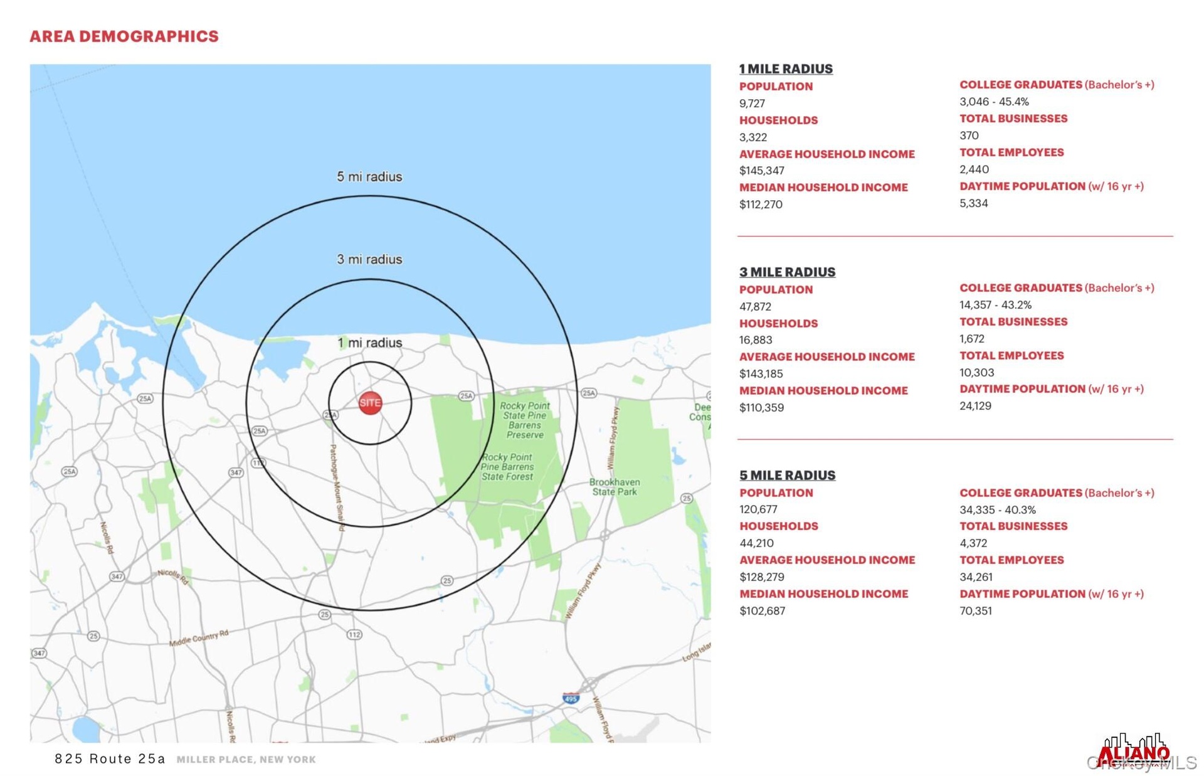
Task: Click the route 112 shield at map bottom
Action: [x=354, y=634]
